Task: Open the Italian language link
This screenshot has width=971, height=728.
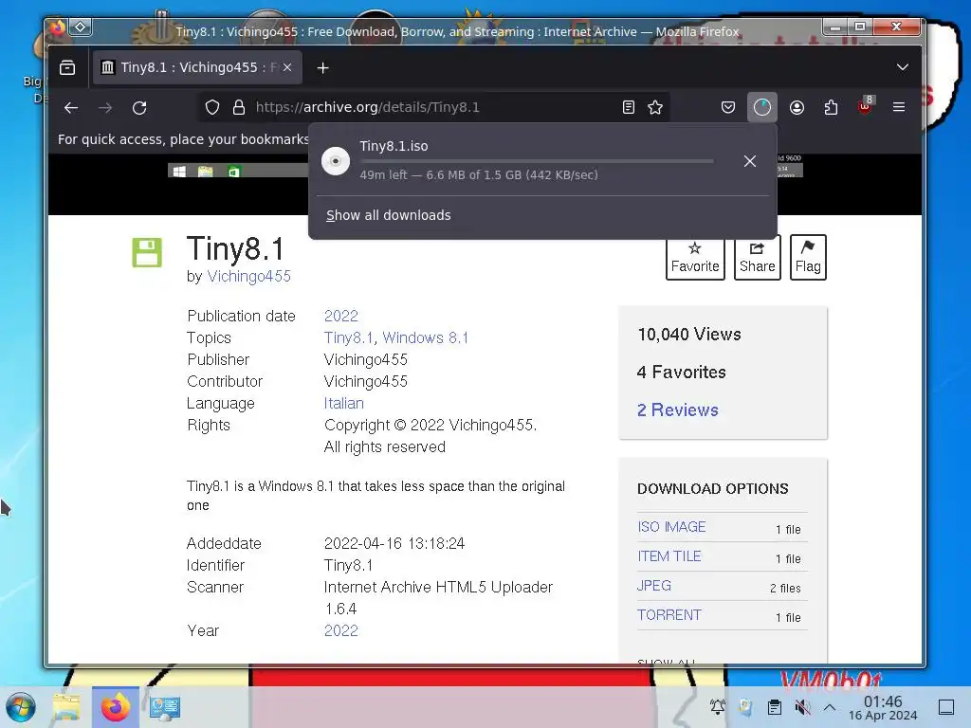Action: 343,403
